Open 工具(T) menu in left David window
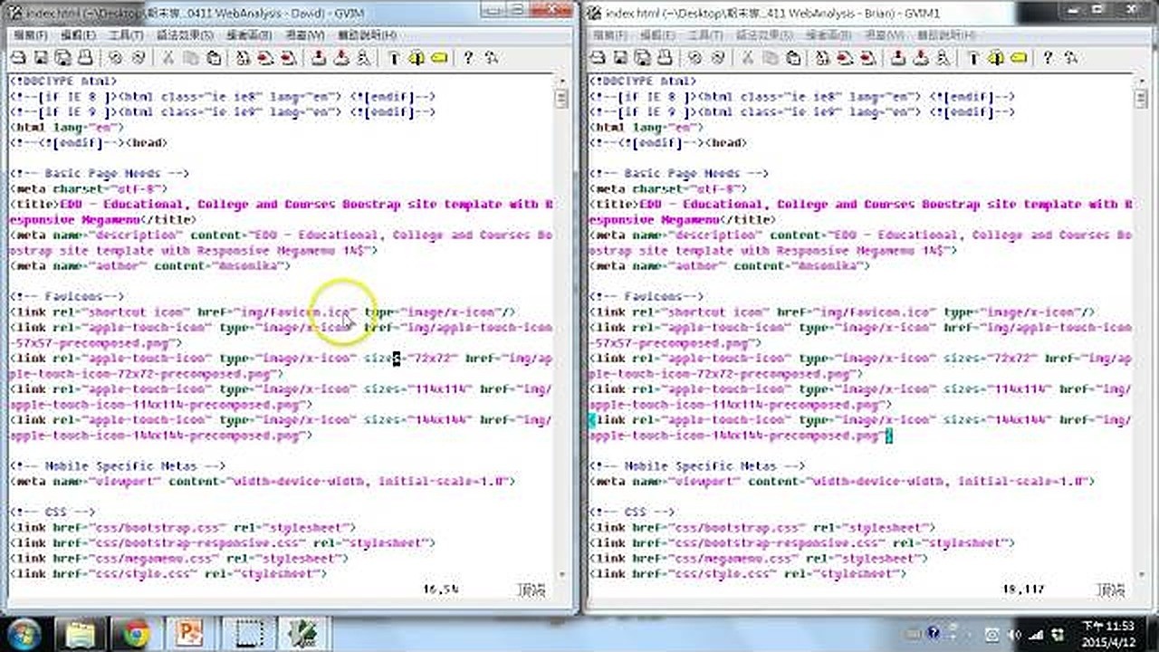Image resolution: width=1159 pixels, height=652 pixels. [126, 35]
